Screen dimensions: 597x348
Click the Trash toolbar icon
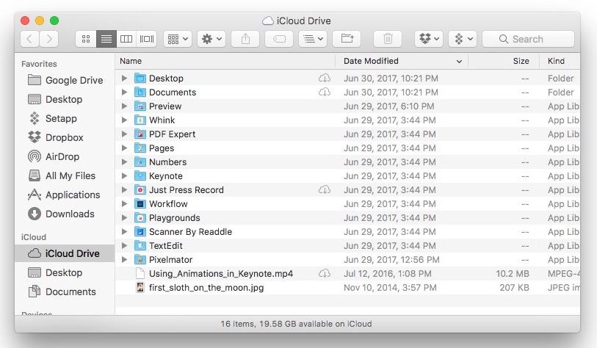(x=388, y=39)
